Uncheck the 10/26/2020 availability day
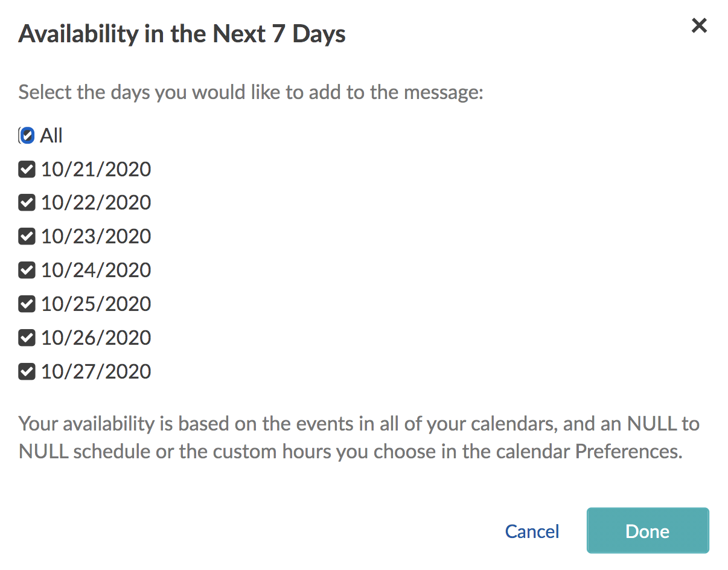728x570 pixels. pyautogui.click(x=27, y=338)
